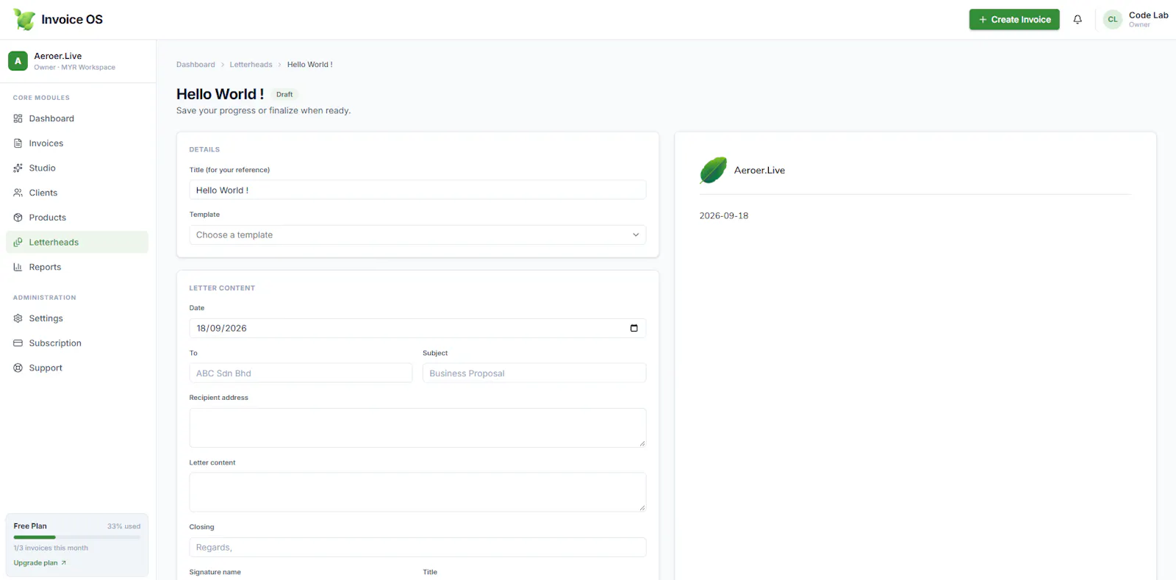Click the Support lifebuoy icon

[18, 368]
